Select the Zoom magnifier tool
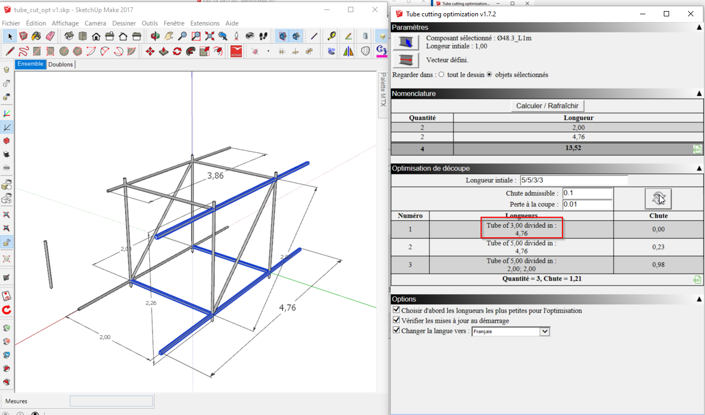The image size is (705, 415). [x=182, y=36]
